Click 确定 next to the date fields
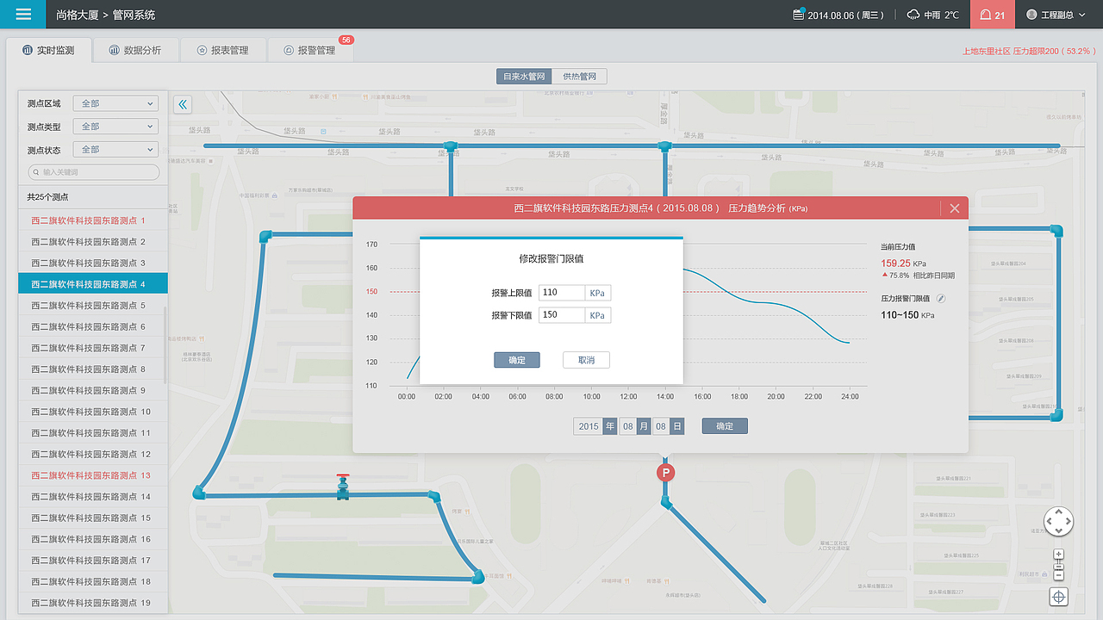Viewport: 1103px width, 620px height. click(725, 426)
